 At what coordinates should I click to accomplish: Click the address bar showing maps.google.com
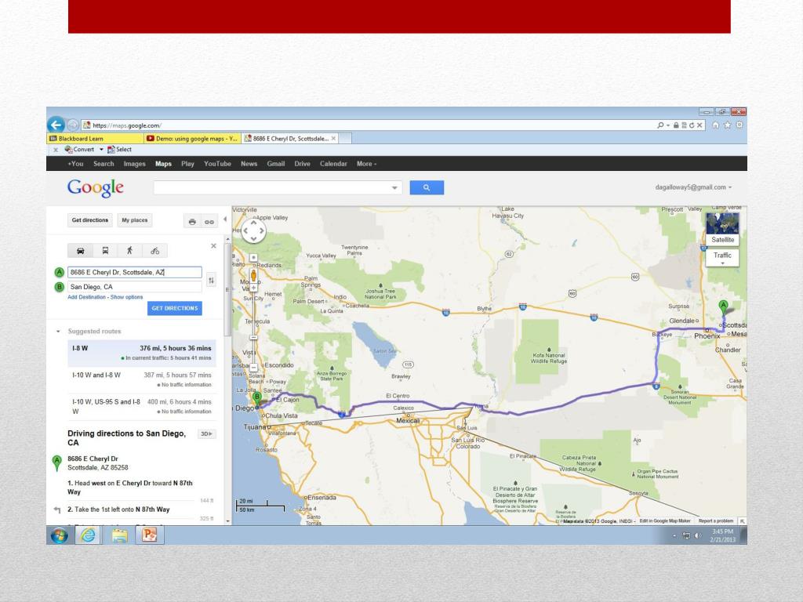point(369,125)
